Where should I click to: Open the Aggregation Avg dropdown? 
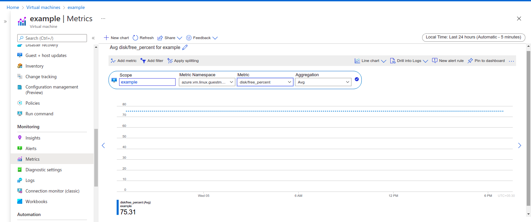click(x=323, y=82)
